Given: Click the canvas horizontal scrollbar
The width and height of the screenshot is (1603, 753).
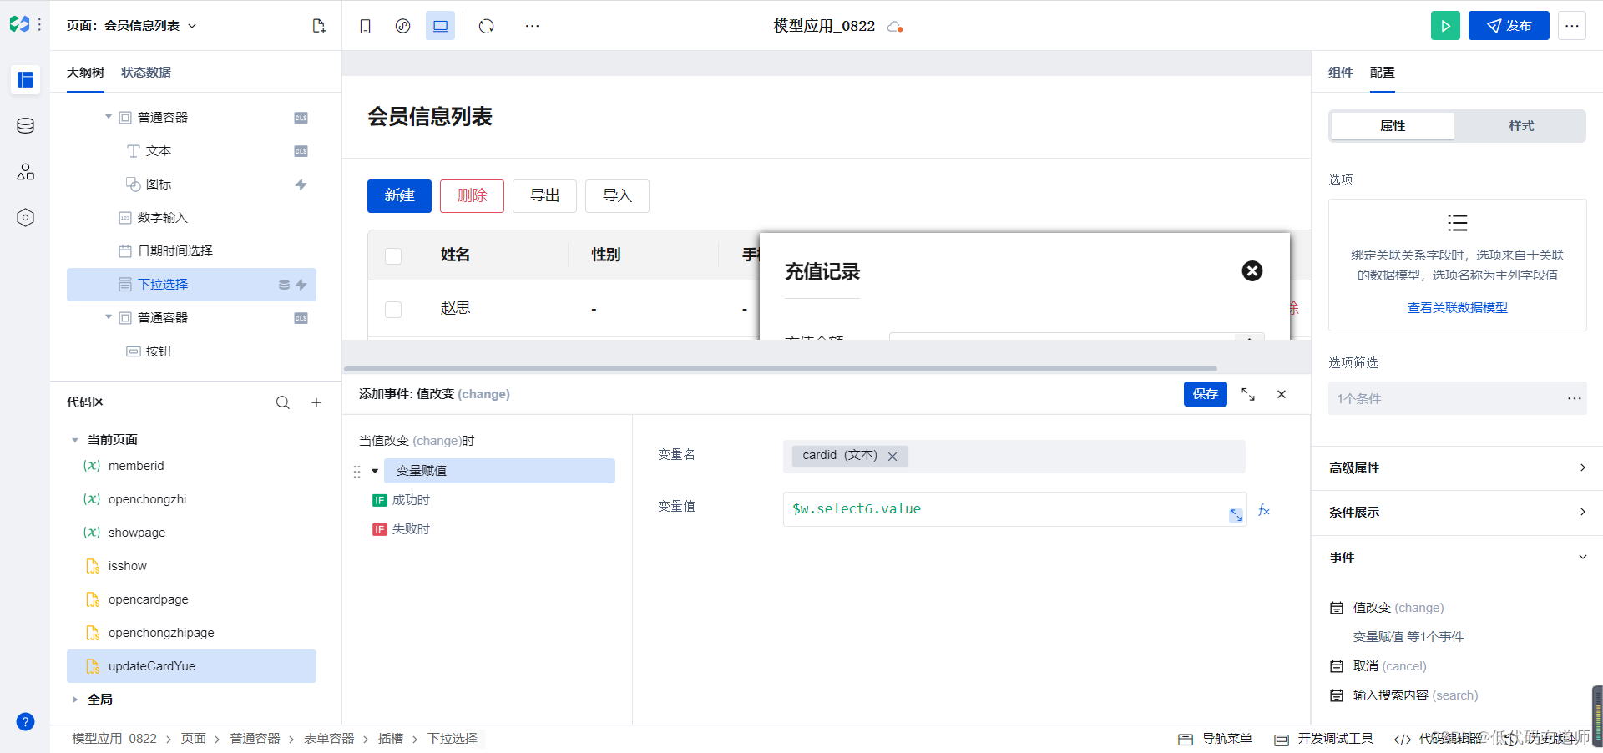Looking at the screenshot, I should [780, 369].
